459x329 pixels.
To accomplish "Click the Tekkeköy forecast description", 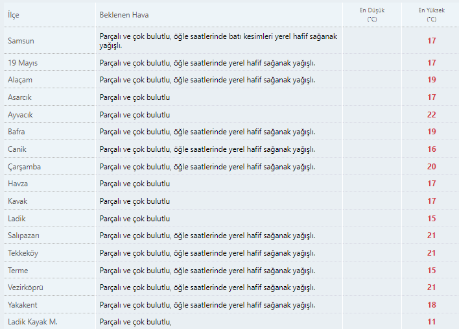I will pos(207,253).
